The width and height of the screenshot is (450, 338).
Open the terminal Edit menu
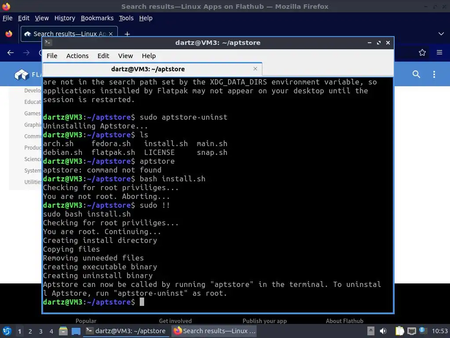(103, 56)
